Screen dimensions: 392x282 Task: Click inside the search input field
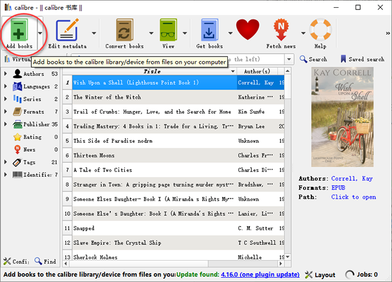pyautogui.click(x=178, y=59)
